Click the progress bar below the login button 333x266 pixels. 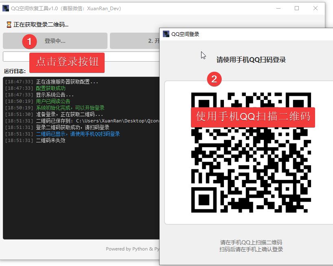click(81, 56)
